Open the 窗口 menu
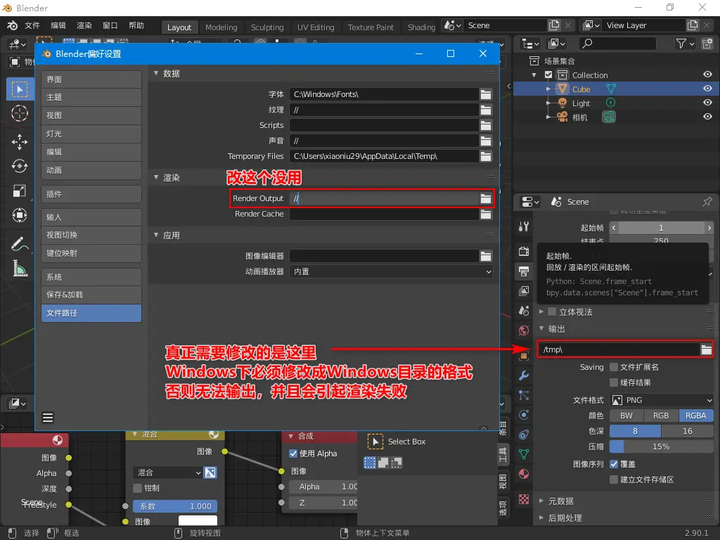Image resolution: width=720 pixels, height=540 pixels. pos(110,26)
